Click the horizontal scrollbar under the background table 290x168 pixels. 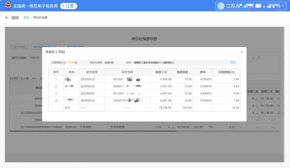pos(93,131)
